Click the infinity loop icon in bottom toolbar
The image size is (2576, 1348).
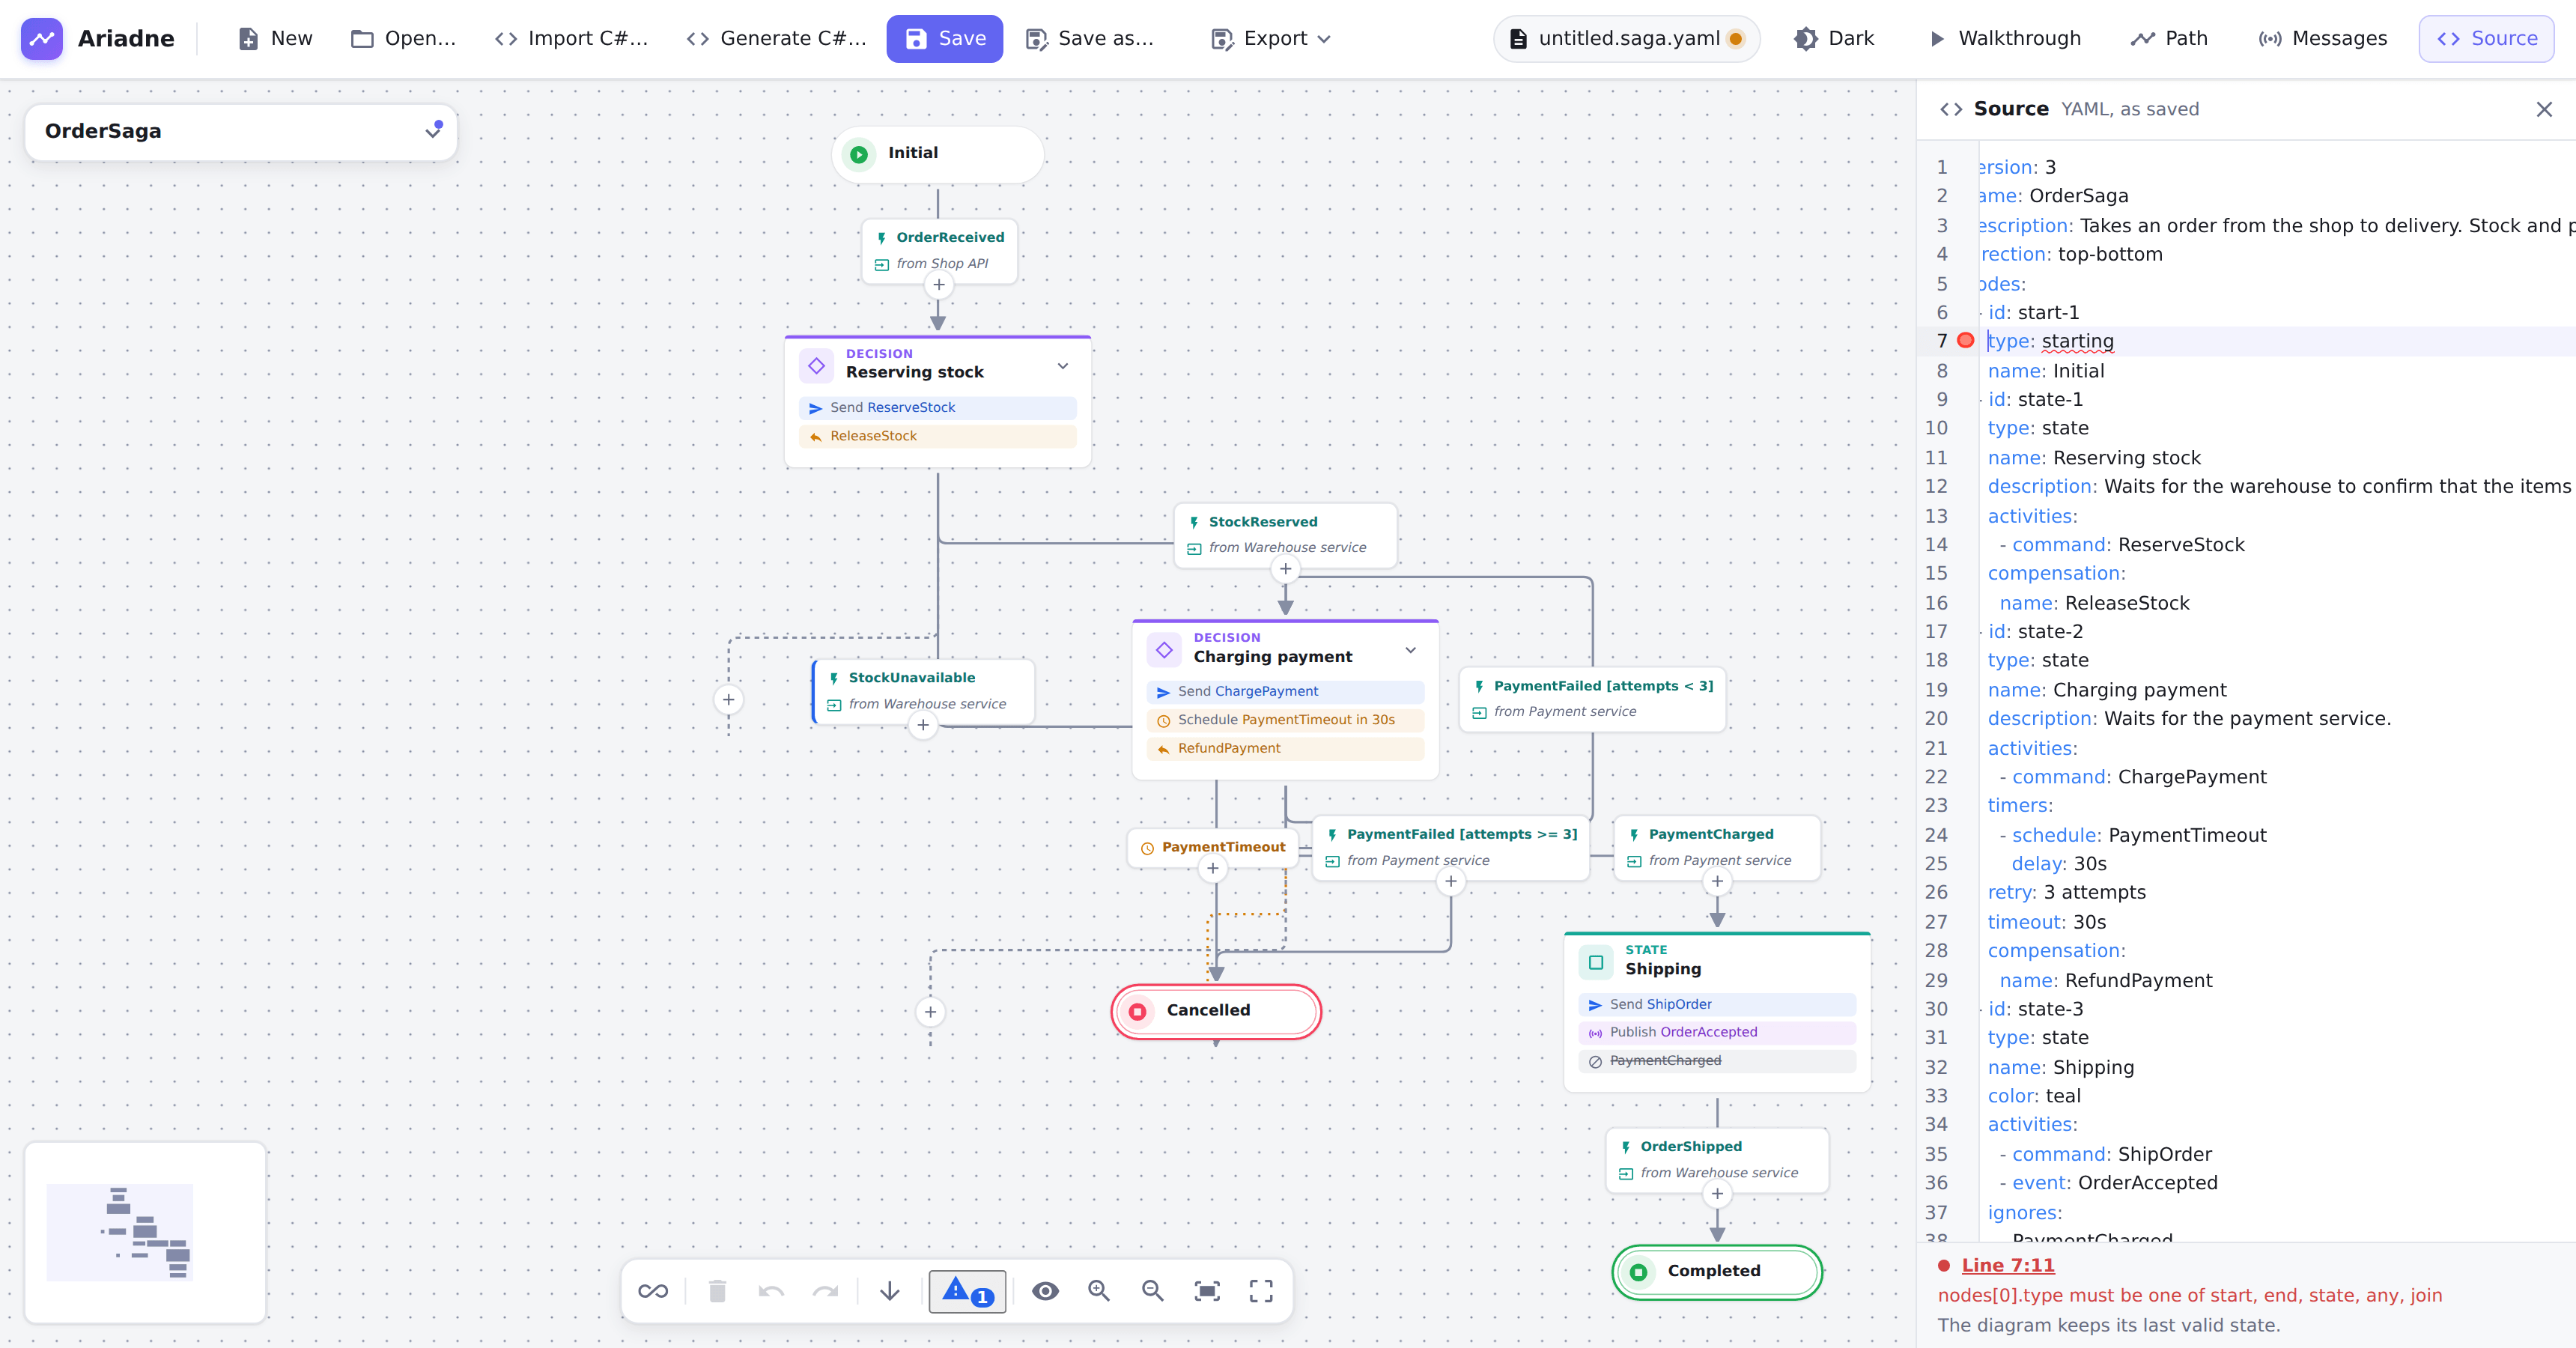click(x=653, y=1291)
